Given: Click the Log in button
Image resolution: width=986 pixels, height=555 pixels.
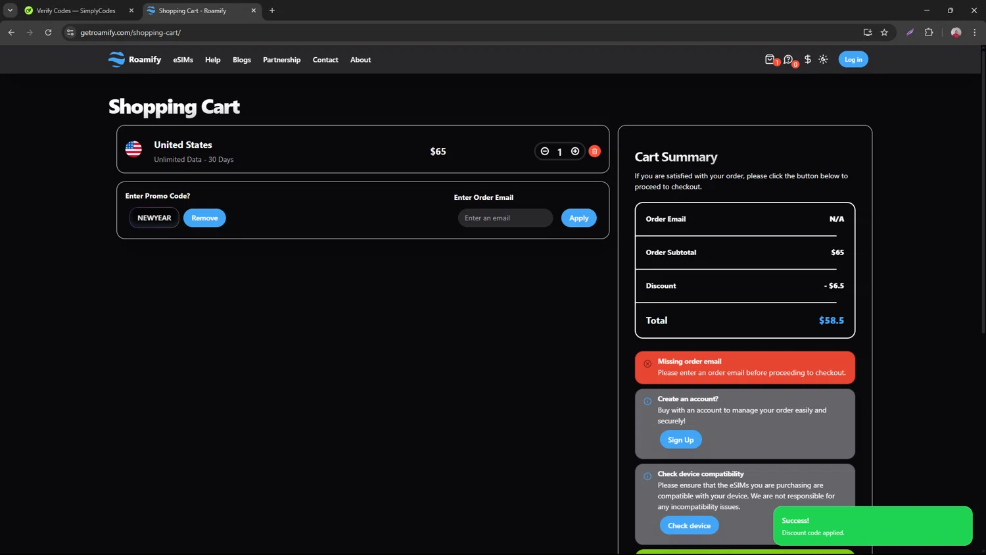Looking at the screenshot, I should click(x=853, y=59).
